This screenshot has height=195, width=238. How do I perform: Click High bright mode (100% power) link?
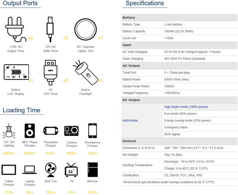coord(186,107)
